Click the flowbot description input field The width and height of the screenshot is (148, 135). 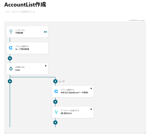pyautogui.click(x=20, y=12)
